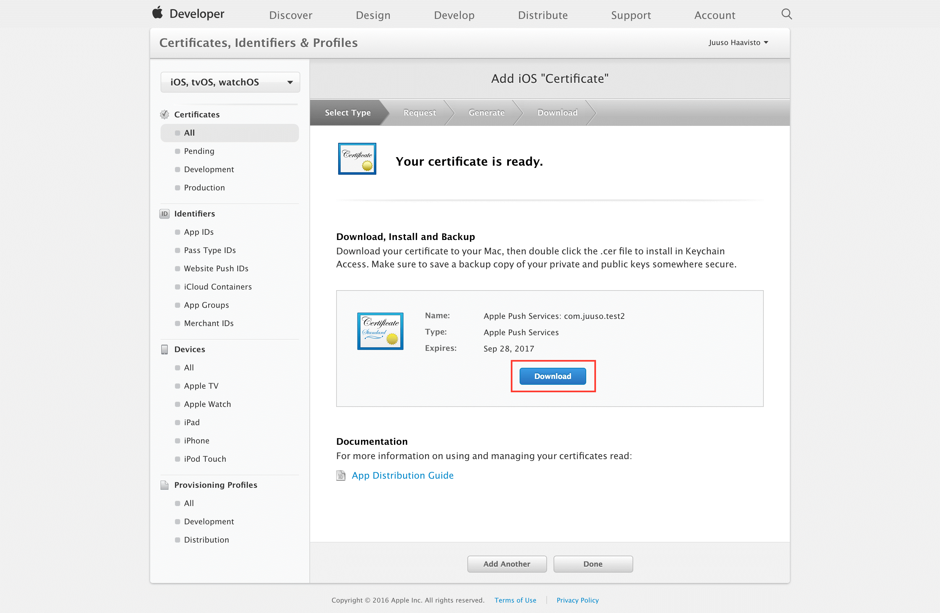Select the Select Type step

(348, 112)
